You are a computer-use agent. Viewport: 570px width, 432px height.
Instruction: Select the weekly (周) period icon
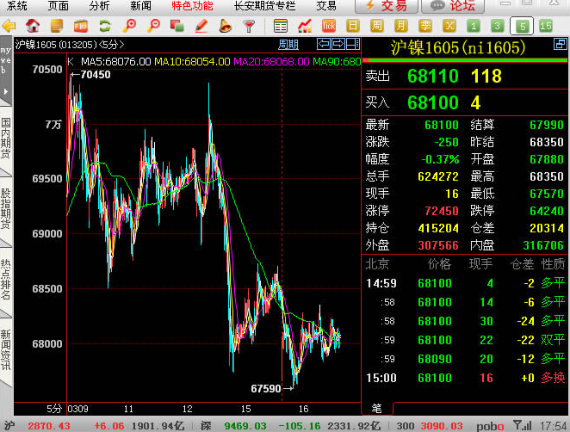point(376,26)
